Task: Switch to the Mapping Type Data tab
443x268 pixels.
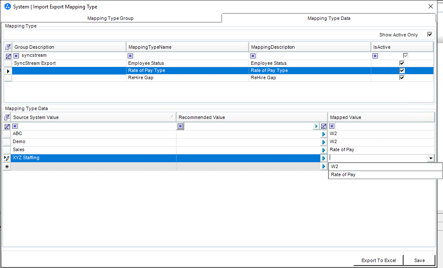Action: click(329, 18)
